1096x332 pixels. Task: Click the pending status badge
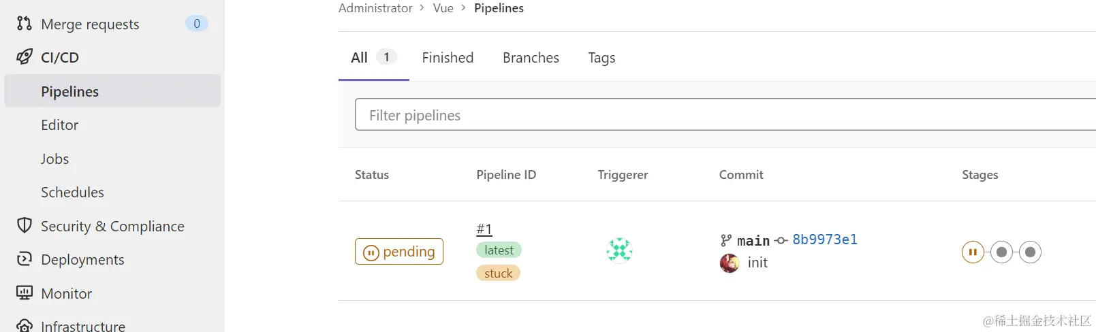click(x=399, y=252)
